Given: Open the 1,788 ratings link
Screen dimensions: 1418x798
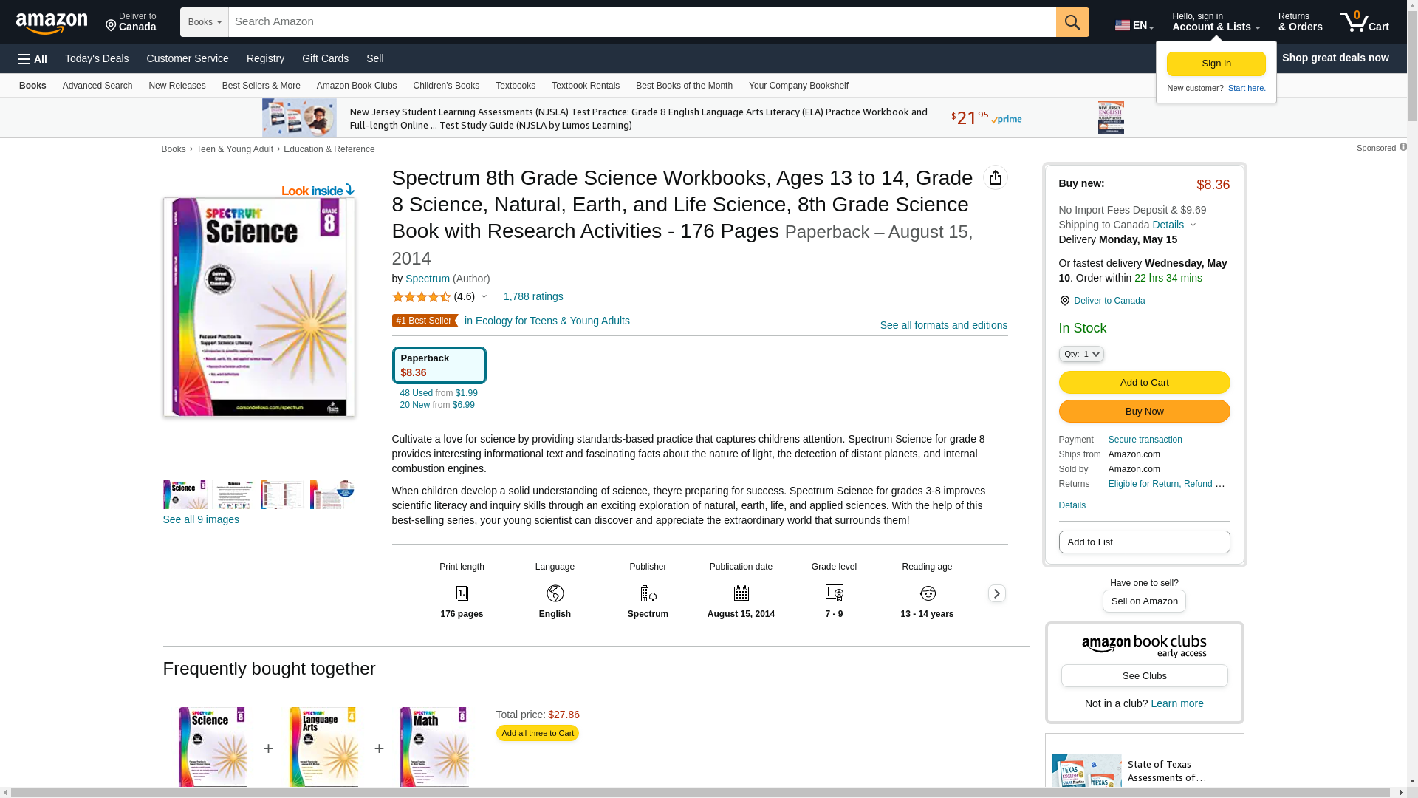Looking at the screenshot, I should click(x=532, y=296).
